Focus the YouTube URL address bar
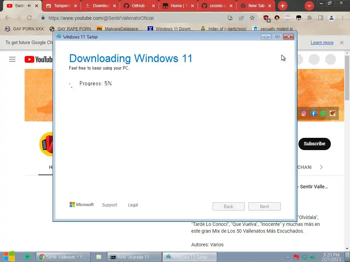Image resolution: width=350 pixels, height=262 pixels. click(x=134, y=18)
